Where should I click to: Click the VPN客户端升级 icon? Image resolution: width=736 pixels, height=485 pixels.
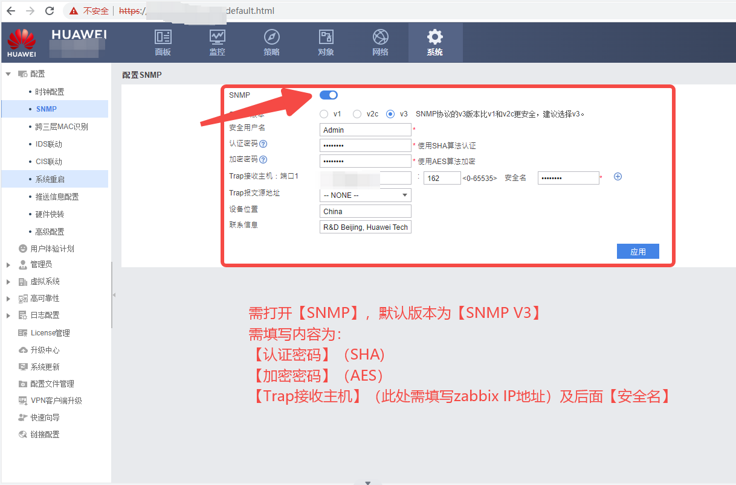[23, 401]
